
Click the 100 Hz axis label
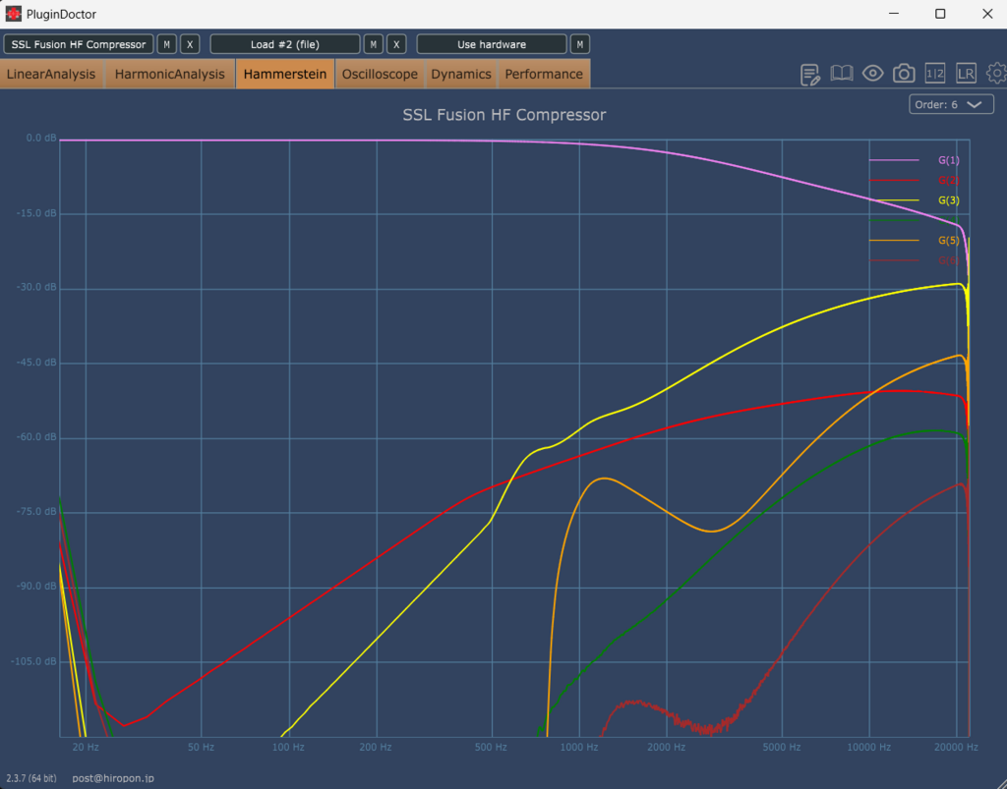tap(288, 748)
